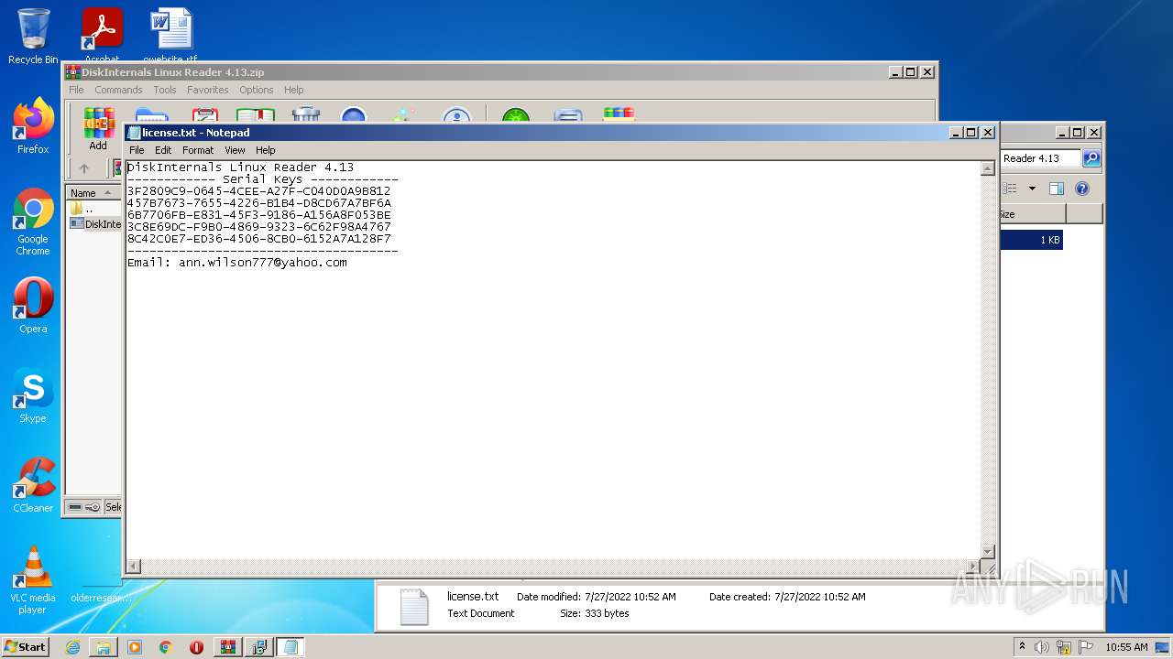Switch to Notepad taskbar button
This screenshot has width=1173, height=659.
(291, 647)
